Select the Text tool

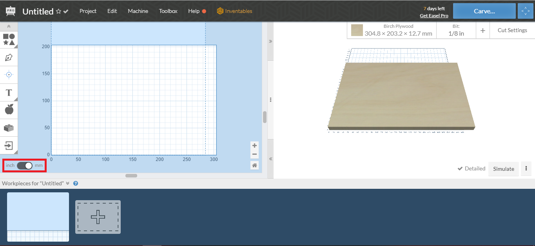click(x=9, y=93)
